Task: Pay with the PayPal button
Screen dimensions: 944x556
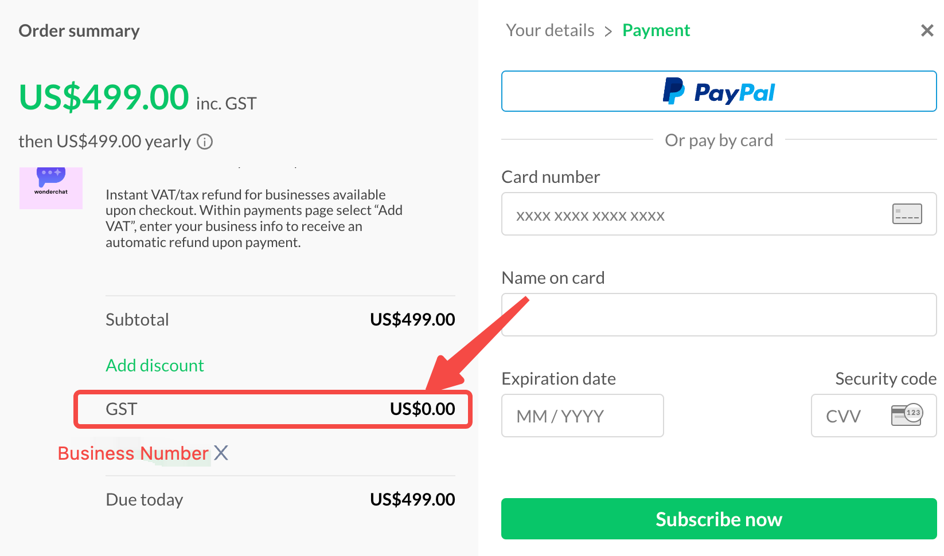Action: [x=719, y=91]
